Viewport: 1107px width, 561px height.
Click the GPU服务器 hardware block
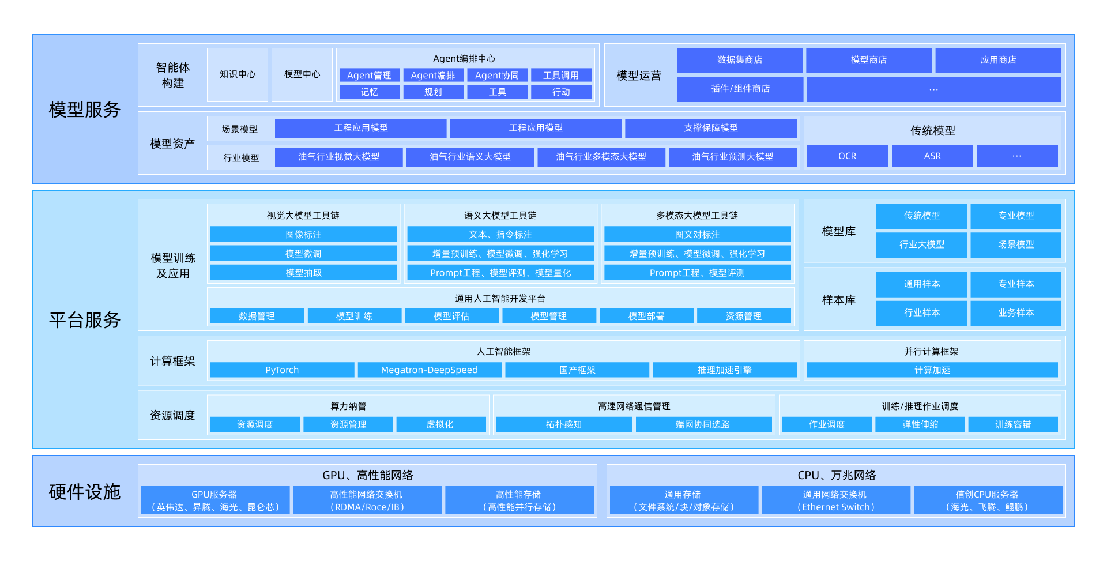(215, 500)
